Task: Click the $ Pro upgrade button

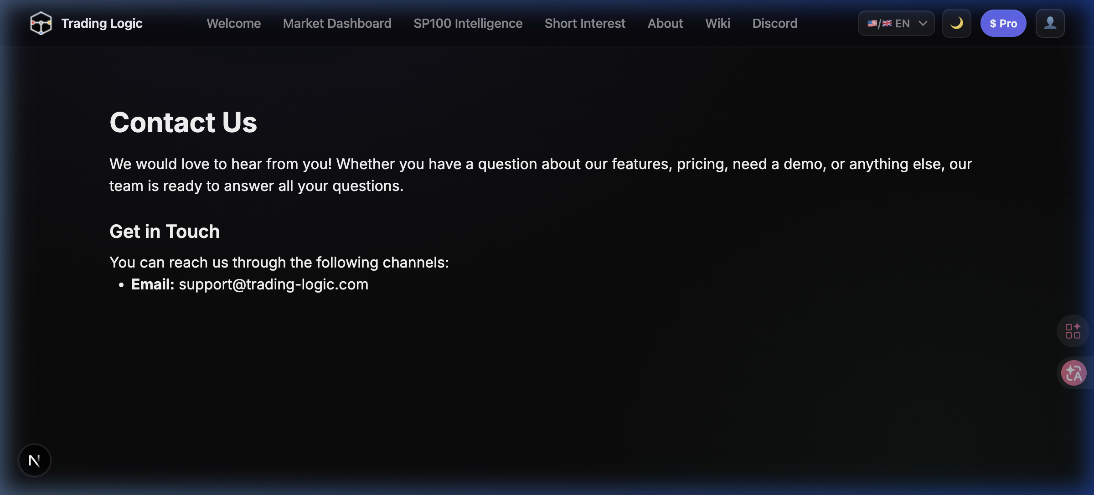Action: point(1003,23)
